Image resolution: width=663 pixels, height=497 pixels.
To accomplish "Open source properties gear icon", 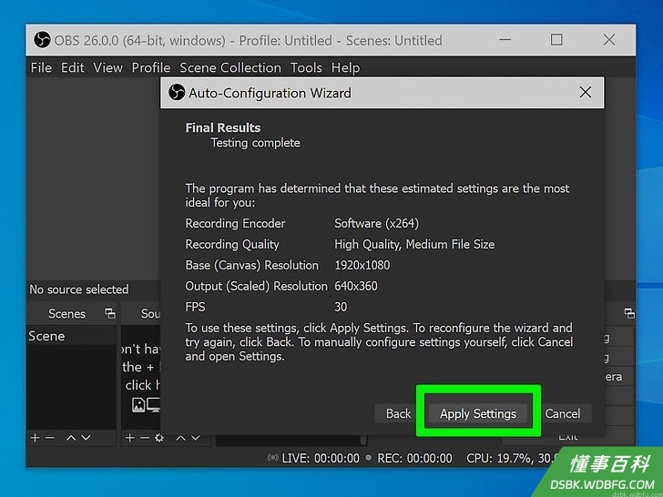I will click(x=159, y=438).
